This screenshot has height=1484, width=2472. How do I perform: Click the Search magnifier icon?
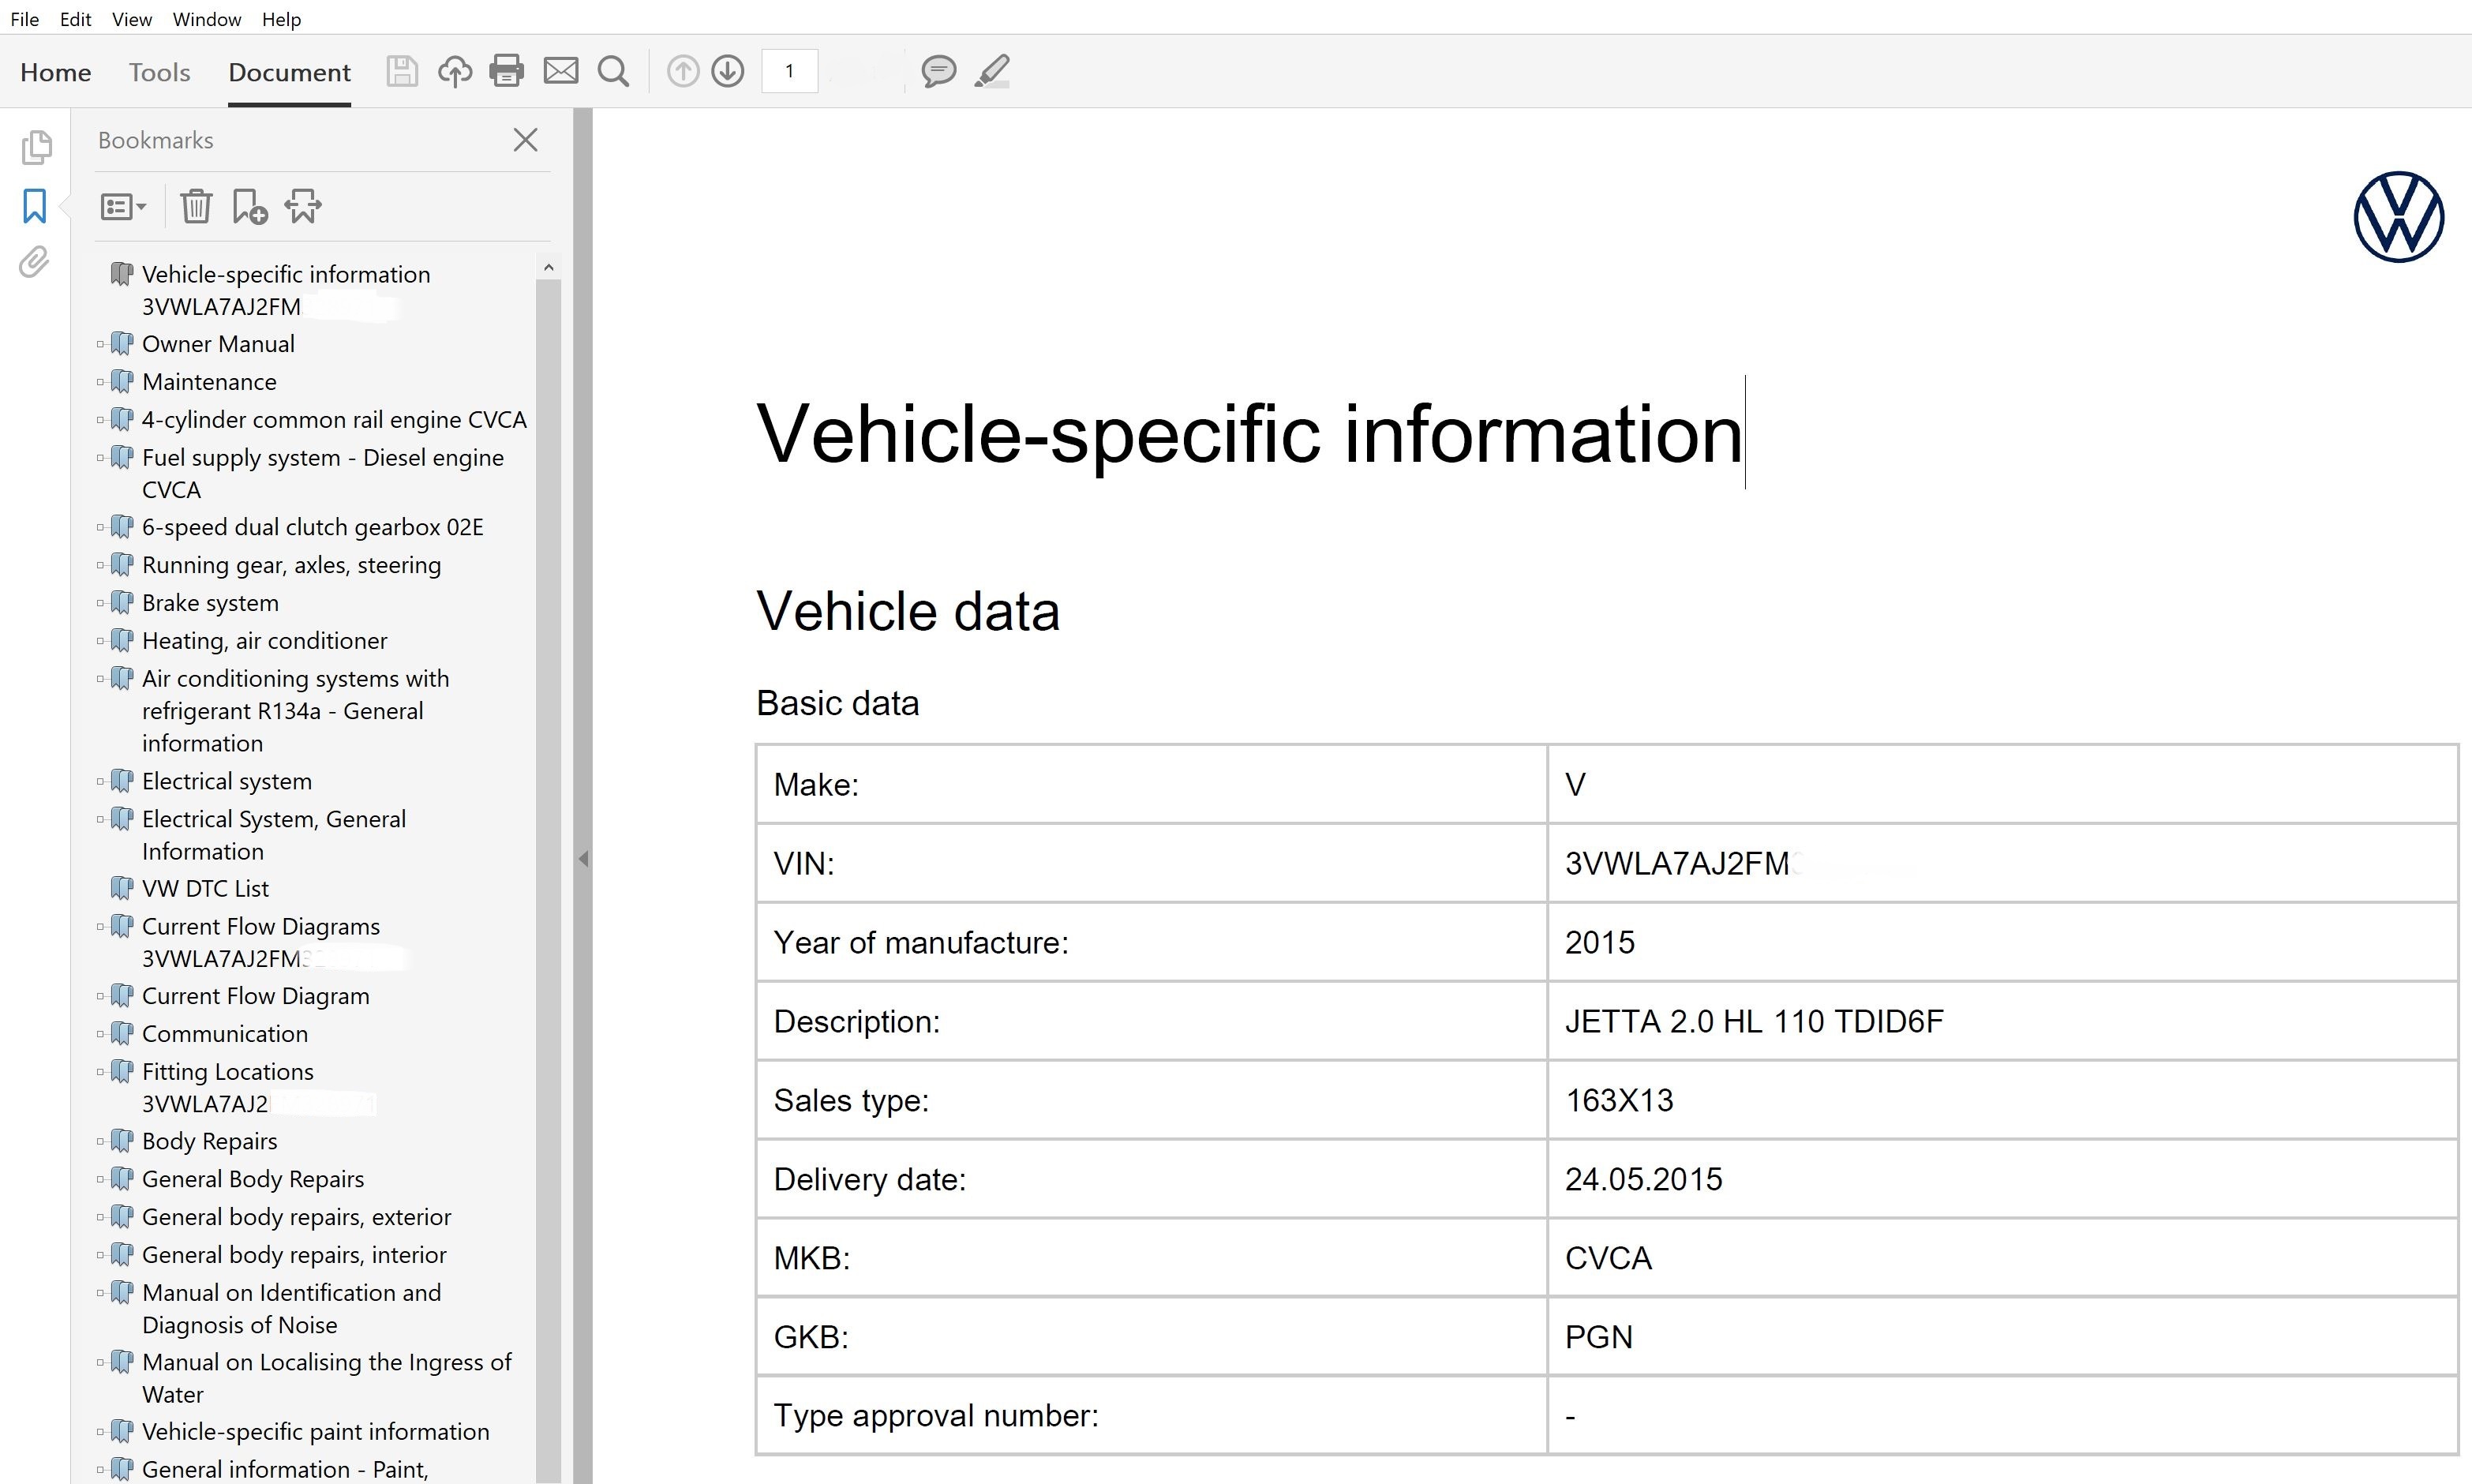click(x=614, y=71)
